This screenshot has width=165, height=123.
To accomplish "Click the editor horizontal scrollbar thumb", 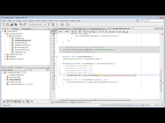I will click(96, 100).
